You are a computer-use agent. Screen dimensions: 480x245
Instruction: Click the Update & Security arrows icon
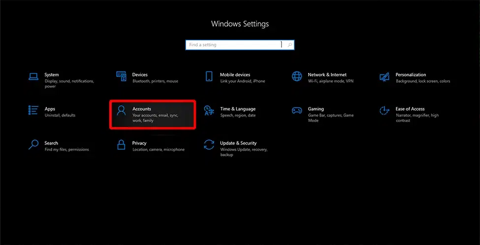209,145
